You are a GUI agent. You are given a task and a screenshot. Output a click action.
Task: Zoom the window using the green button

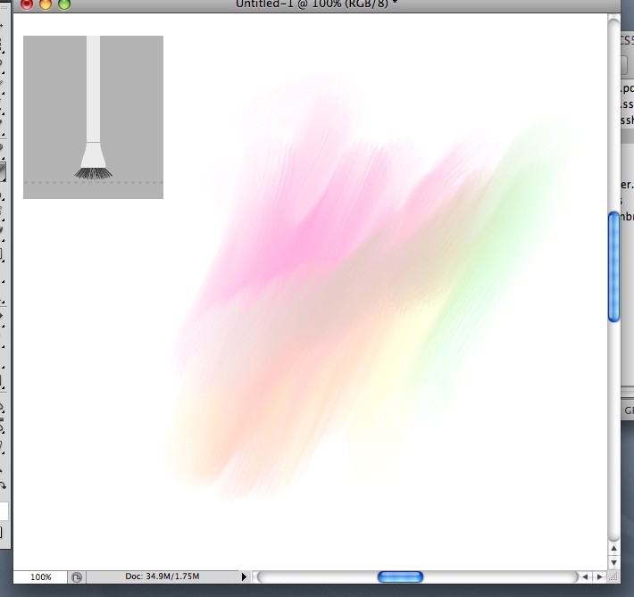pos(64,4)
